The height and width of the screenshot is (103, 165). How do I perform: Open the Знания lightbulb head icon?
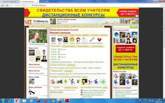pos(66,39)
